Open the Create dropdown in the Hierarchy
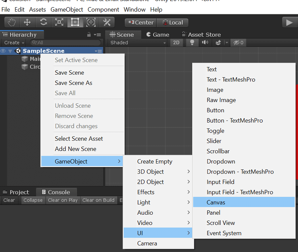Screen dimensions: 298x252 coord(13,42)
